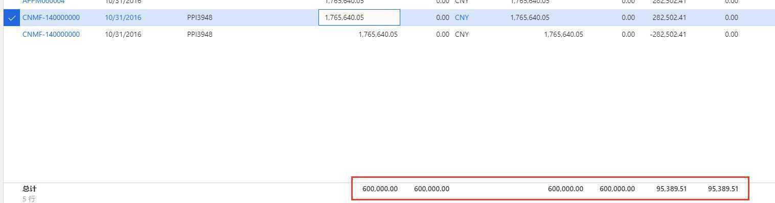775x203 pixels.
Task: Click the negative -282,502.41 value
Action: 668,34
